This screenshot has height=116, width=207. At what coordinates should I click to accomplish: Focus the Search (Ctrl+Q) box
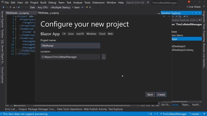pos(137,3)
